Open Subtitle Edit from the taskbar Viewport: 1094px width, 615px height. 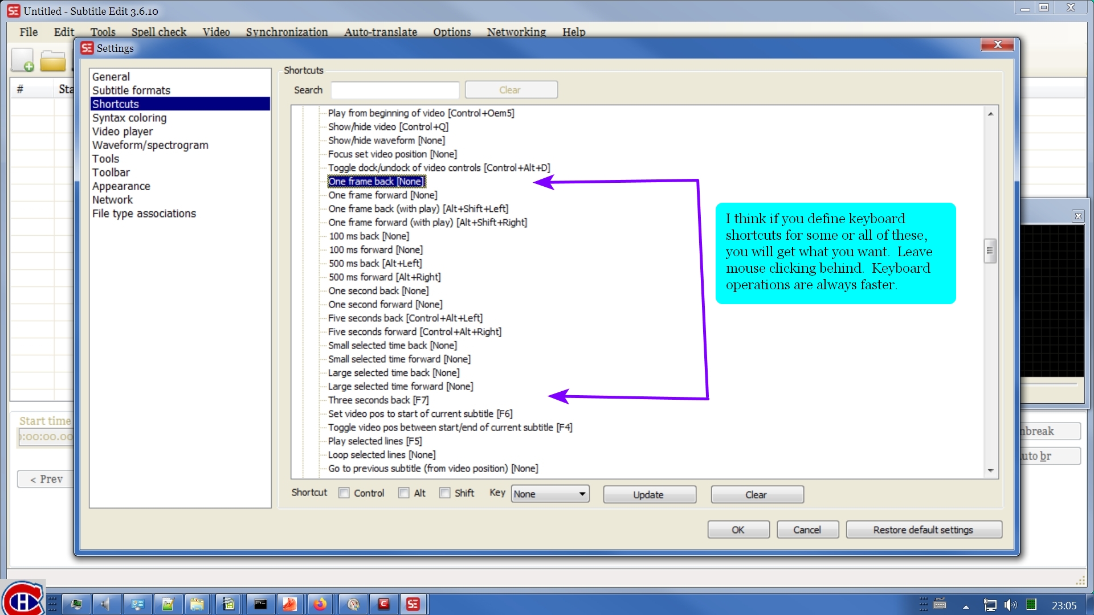coord(413,604)
